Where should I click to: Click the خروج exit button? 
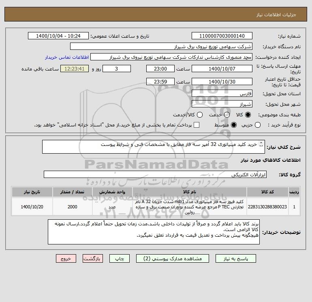[66, 259]
